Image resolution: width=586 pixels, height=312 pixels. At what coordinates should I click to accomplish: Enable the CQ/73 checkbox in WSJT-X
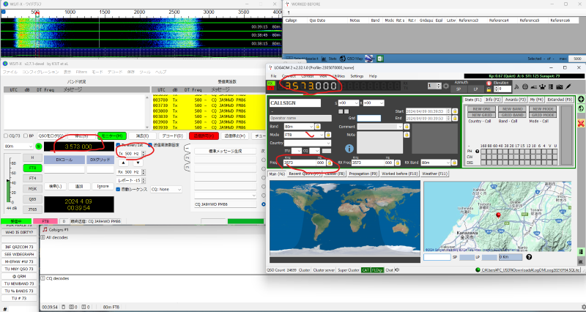pos(6,136)
